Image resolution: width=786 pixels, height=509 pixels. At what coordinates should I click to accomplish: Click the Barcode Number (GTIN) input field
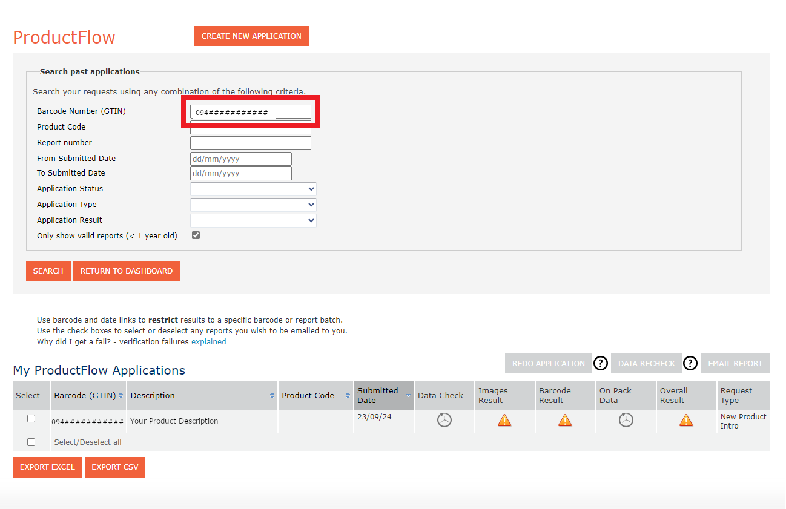coord(251,112)
